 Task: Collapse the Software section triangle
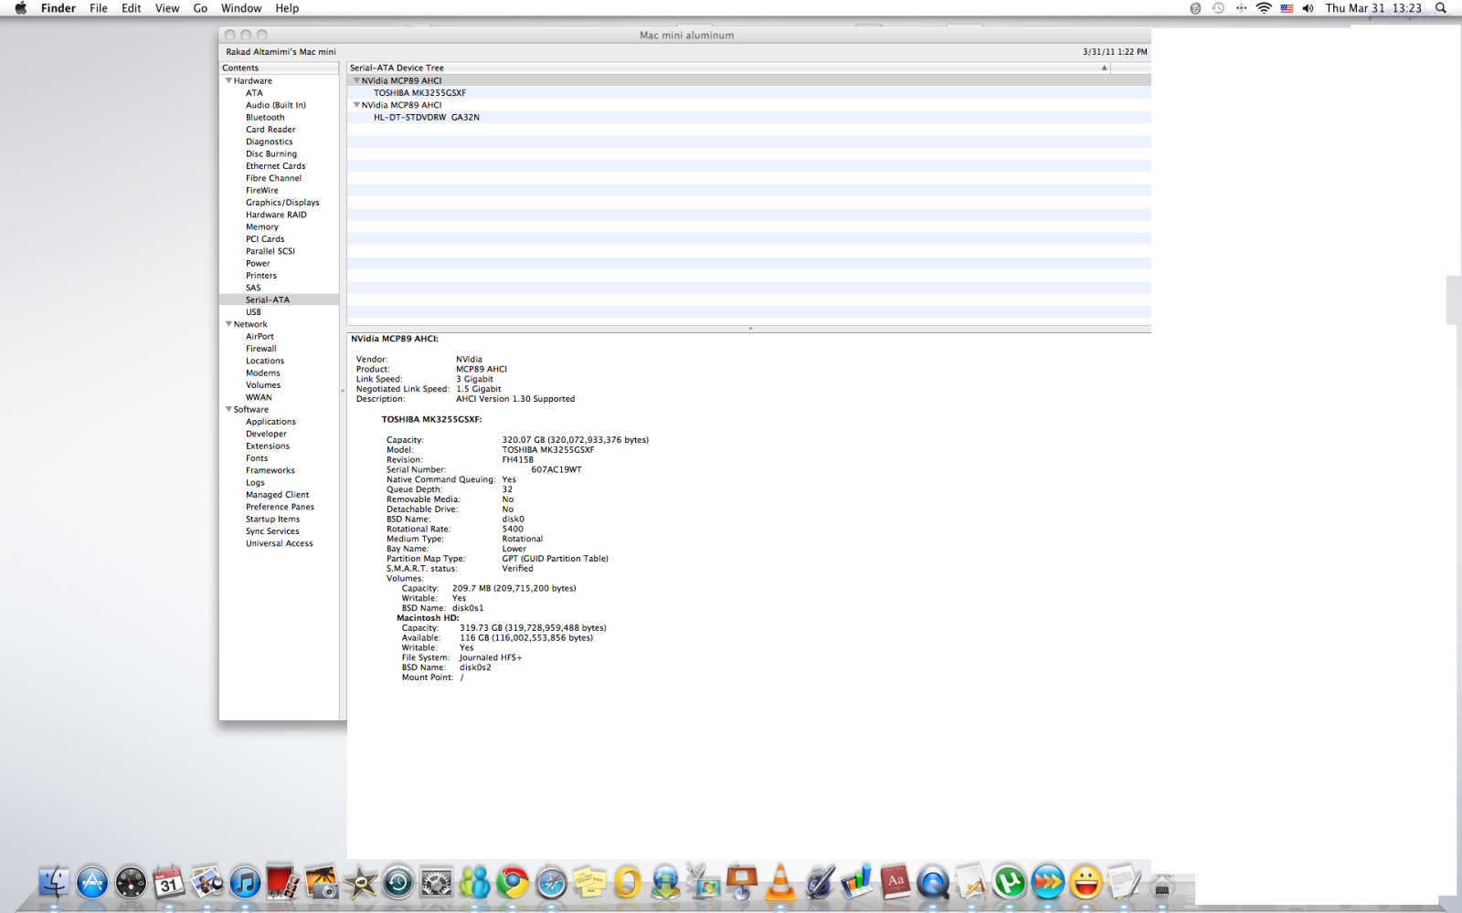click(228, 409)
